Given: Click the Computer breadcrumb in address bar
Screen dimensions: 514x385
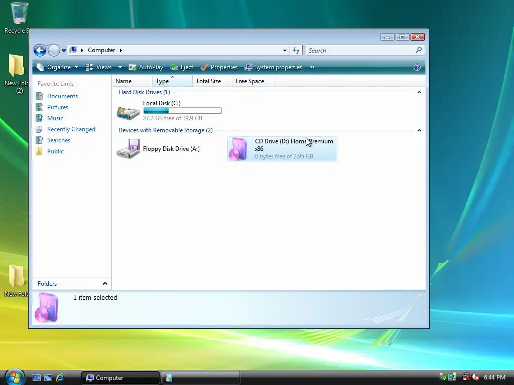Looking at the screenshot, I should [101, 50].
